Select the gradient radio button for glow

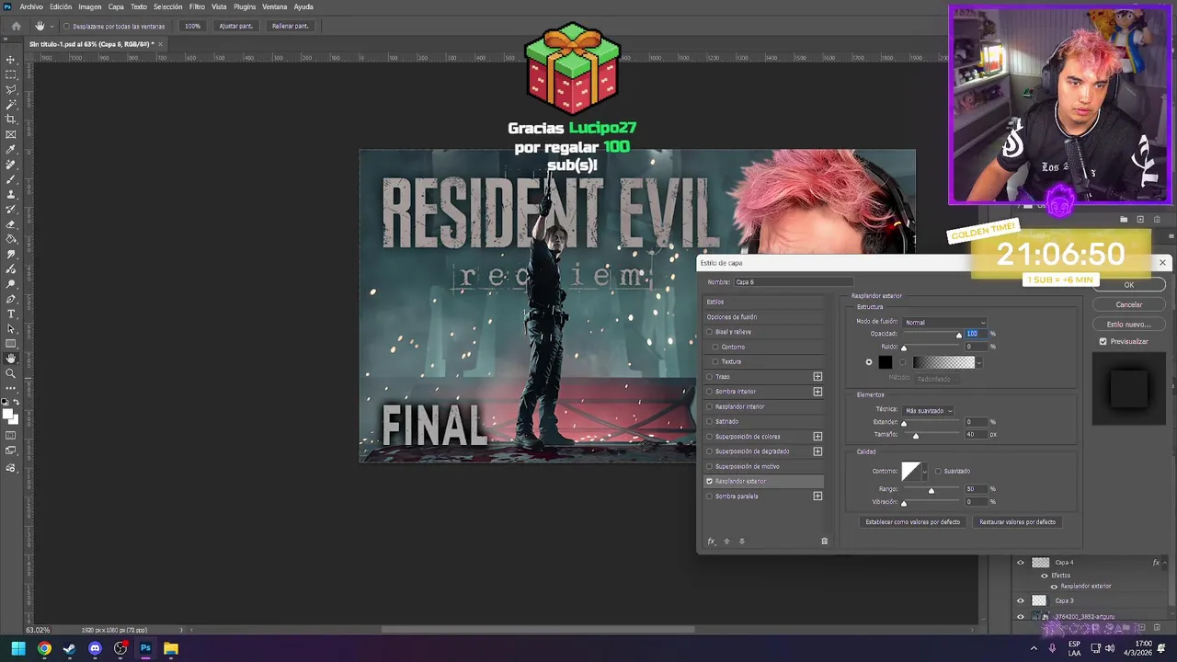click(x=902, y=362)
